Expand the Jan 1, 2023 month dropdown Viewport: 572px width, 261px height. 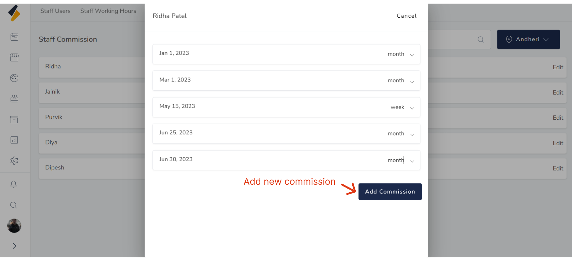[x=412, y=55]
